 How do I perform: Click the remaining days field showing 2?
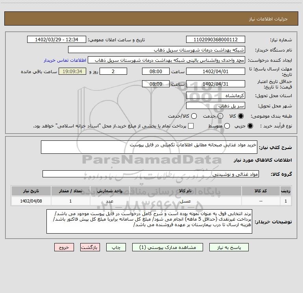[x=113, y=71]
